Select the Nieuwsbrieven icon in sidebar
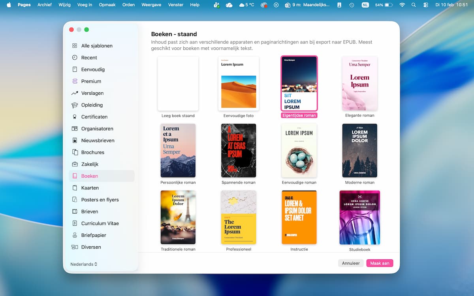474x296 pixels. click(x=75, y=141)
